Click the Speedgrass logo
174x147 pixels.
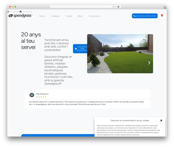coord(21,16)
